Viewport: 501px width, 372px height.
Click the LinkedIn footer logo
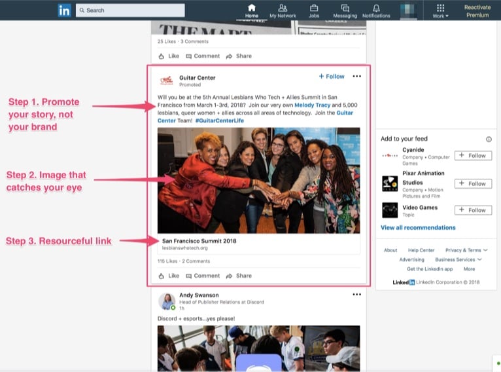tap(404, 282)
